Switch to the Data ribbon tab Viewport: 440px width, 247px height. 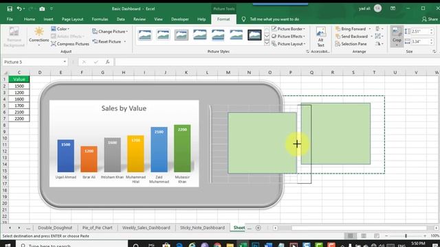point(121,19)
